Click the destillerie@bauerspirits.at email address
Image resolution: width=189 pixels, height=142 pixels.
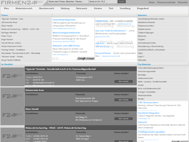pyautogui.click(x=43, y=83)
